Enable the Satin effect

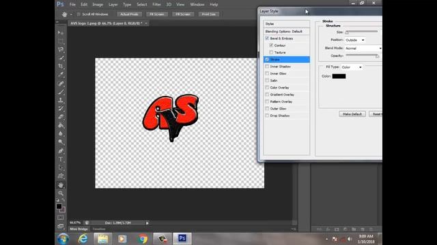267,80
